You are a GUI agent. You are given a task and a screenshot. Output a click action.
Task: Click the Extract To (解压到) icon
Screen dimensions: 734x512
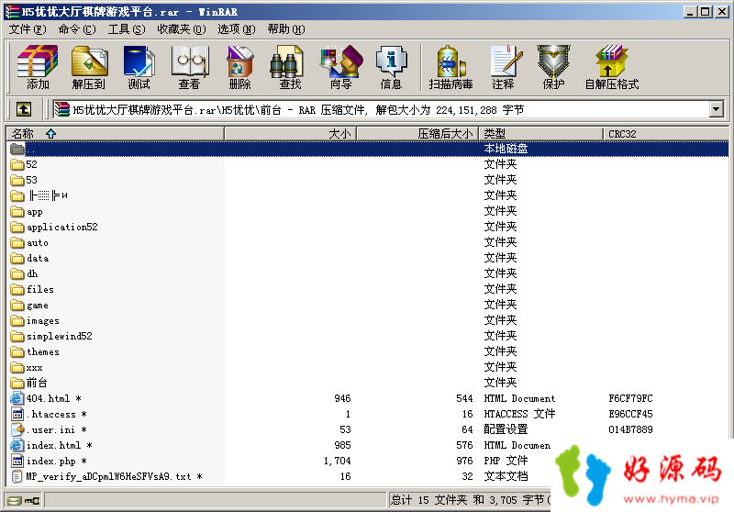pos(88,67)
